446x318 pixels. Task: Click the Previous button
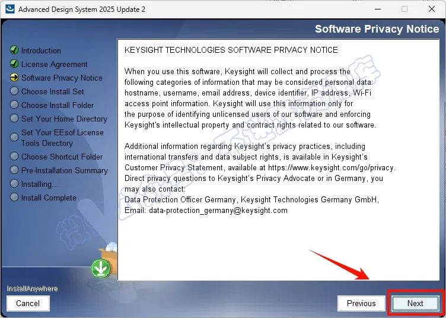(361, 304)
